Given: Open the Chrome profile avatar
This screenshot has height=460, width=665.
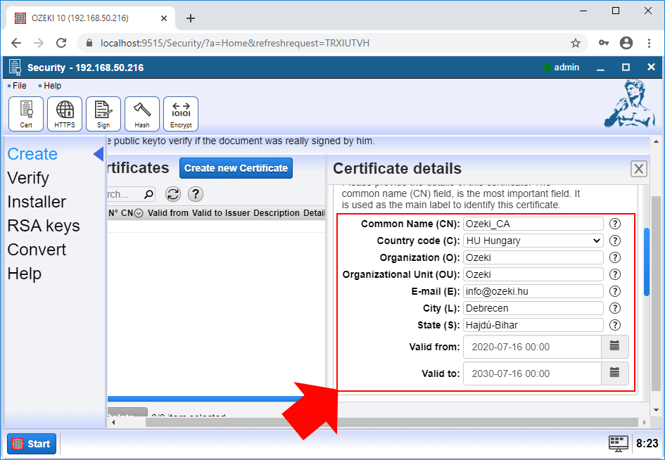Looking at the screenshot, I should click(x=626, y=43).
